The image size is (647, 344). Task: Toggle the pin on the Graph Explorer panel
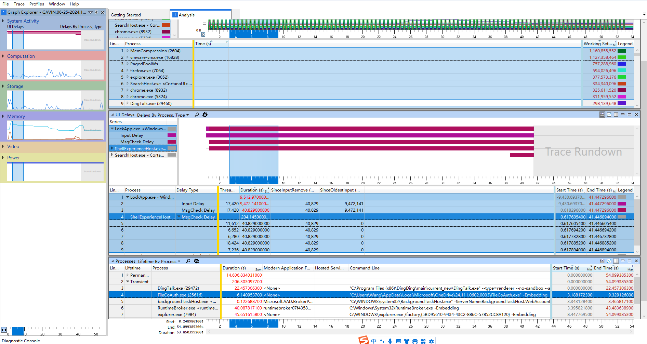96,12
